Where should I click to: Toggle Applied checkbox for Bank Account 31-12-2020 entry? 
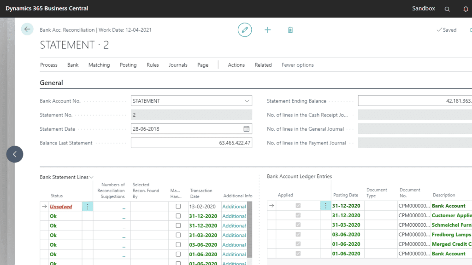[298, 206]
